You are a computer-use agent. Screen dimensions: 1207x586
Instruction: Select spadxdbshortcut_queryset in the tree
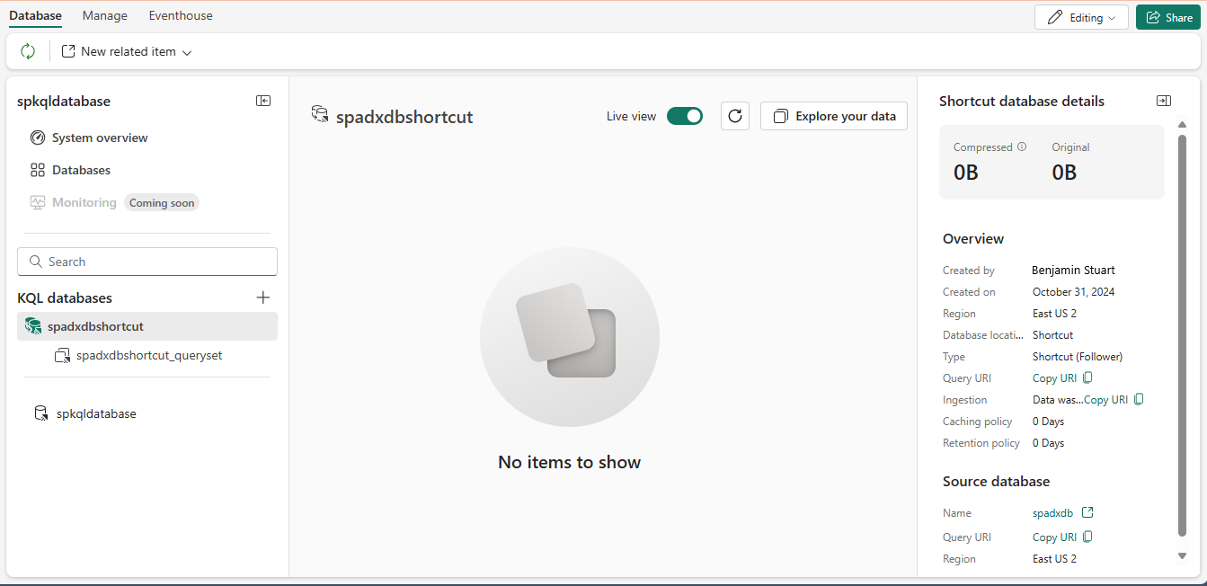tap(149, 355)
